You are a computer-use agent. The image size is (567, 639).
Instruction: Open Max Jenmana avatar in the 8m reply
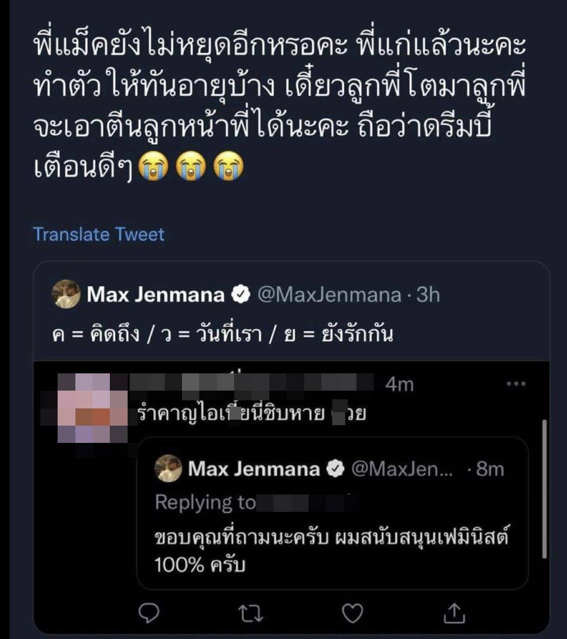(x=168, y=468)
